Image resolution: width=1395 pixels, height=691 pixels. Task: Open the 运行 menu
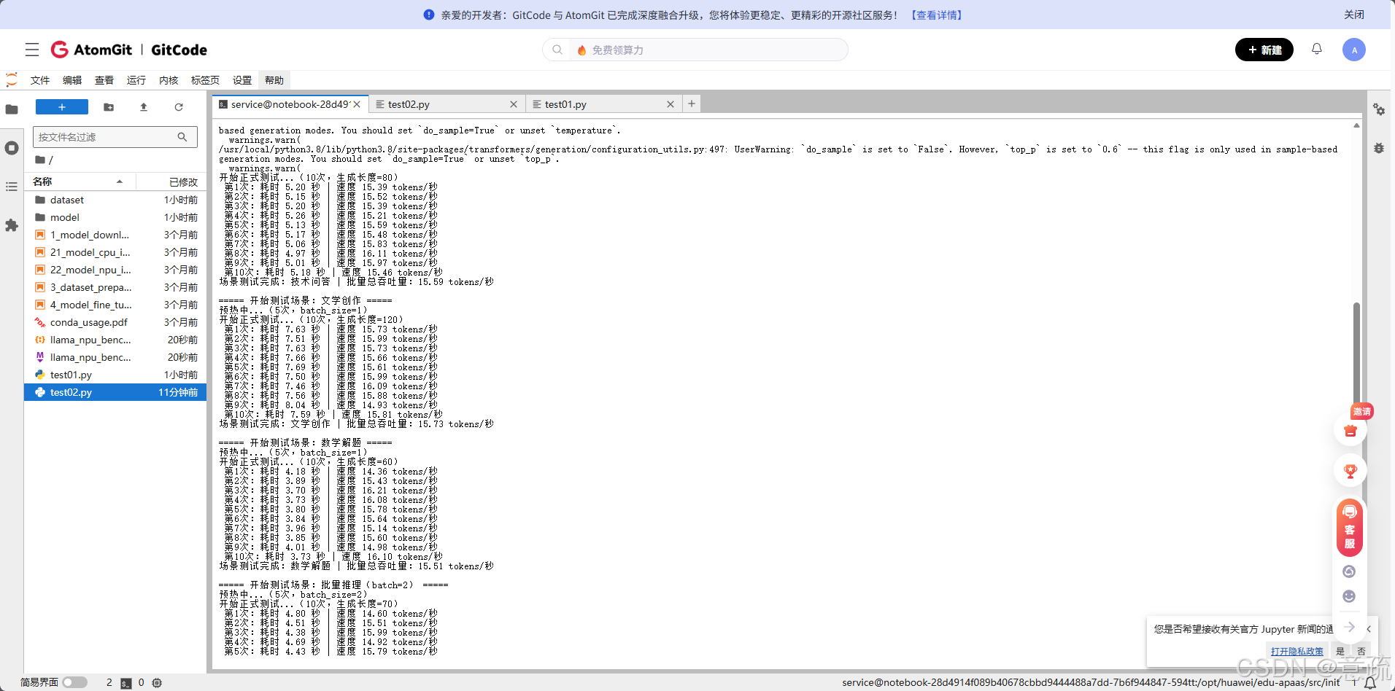pos(136,80)
